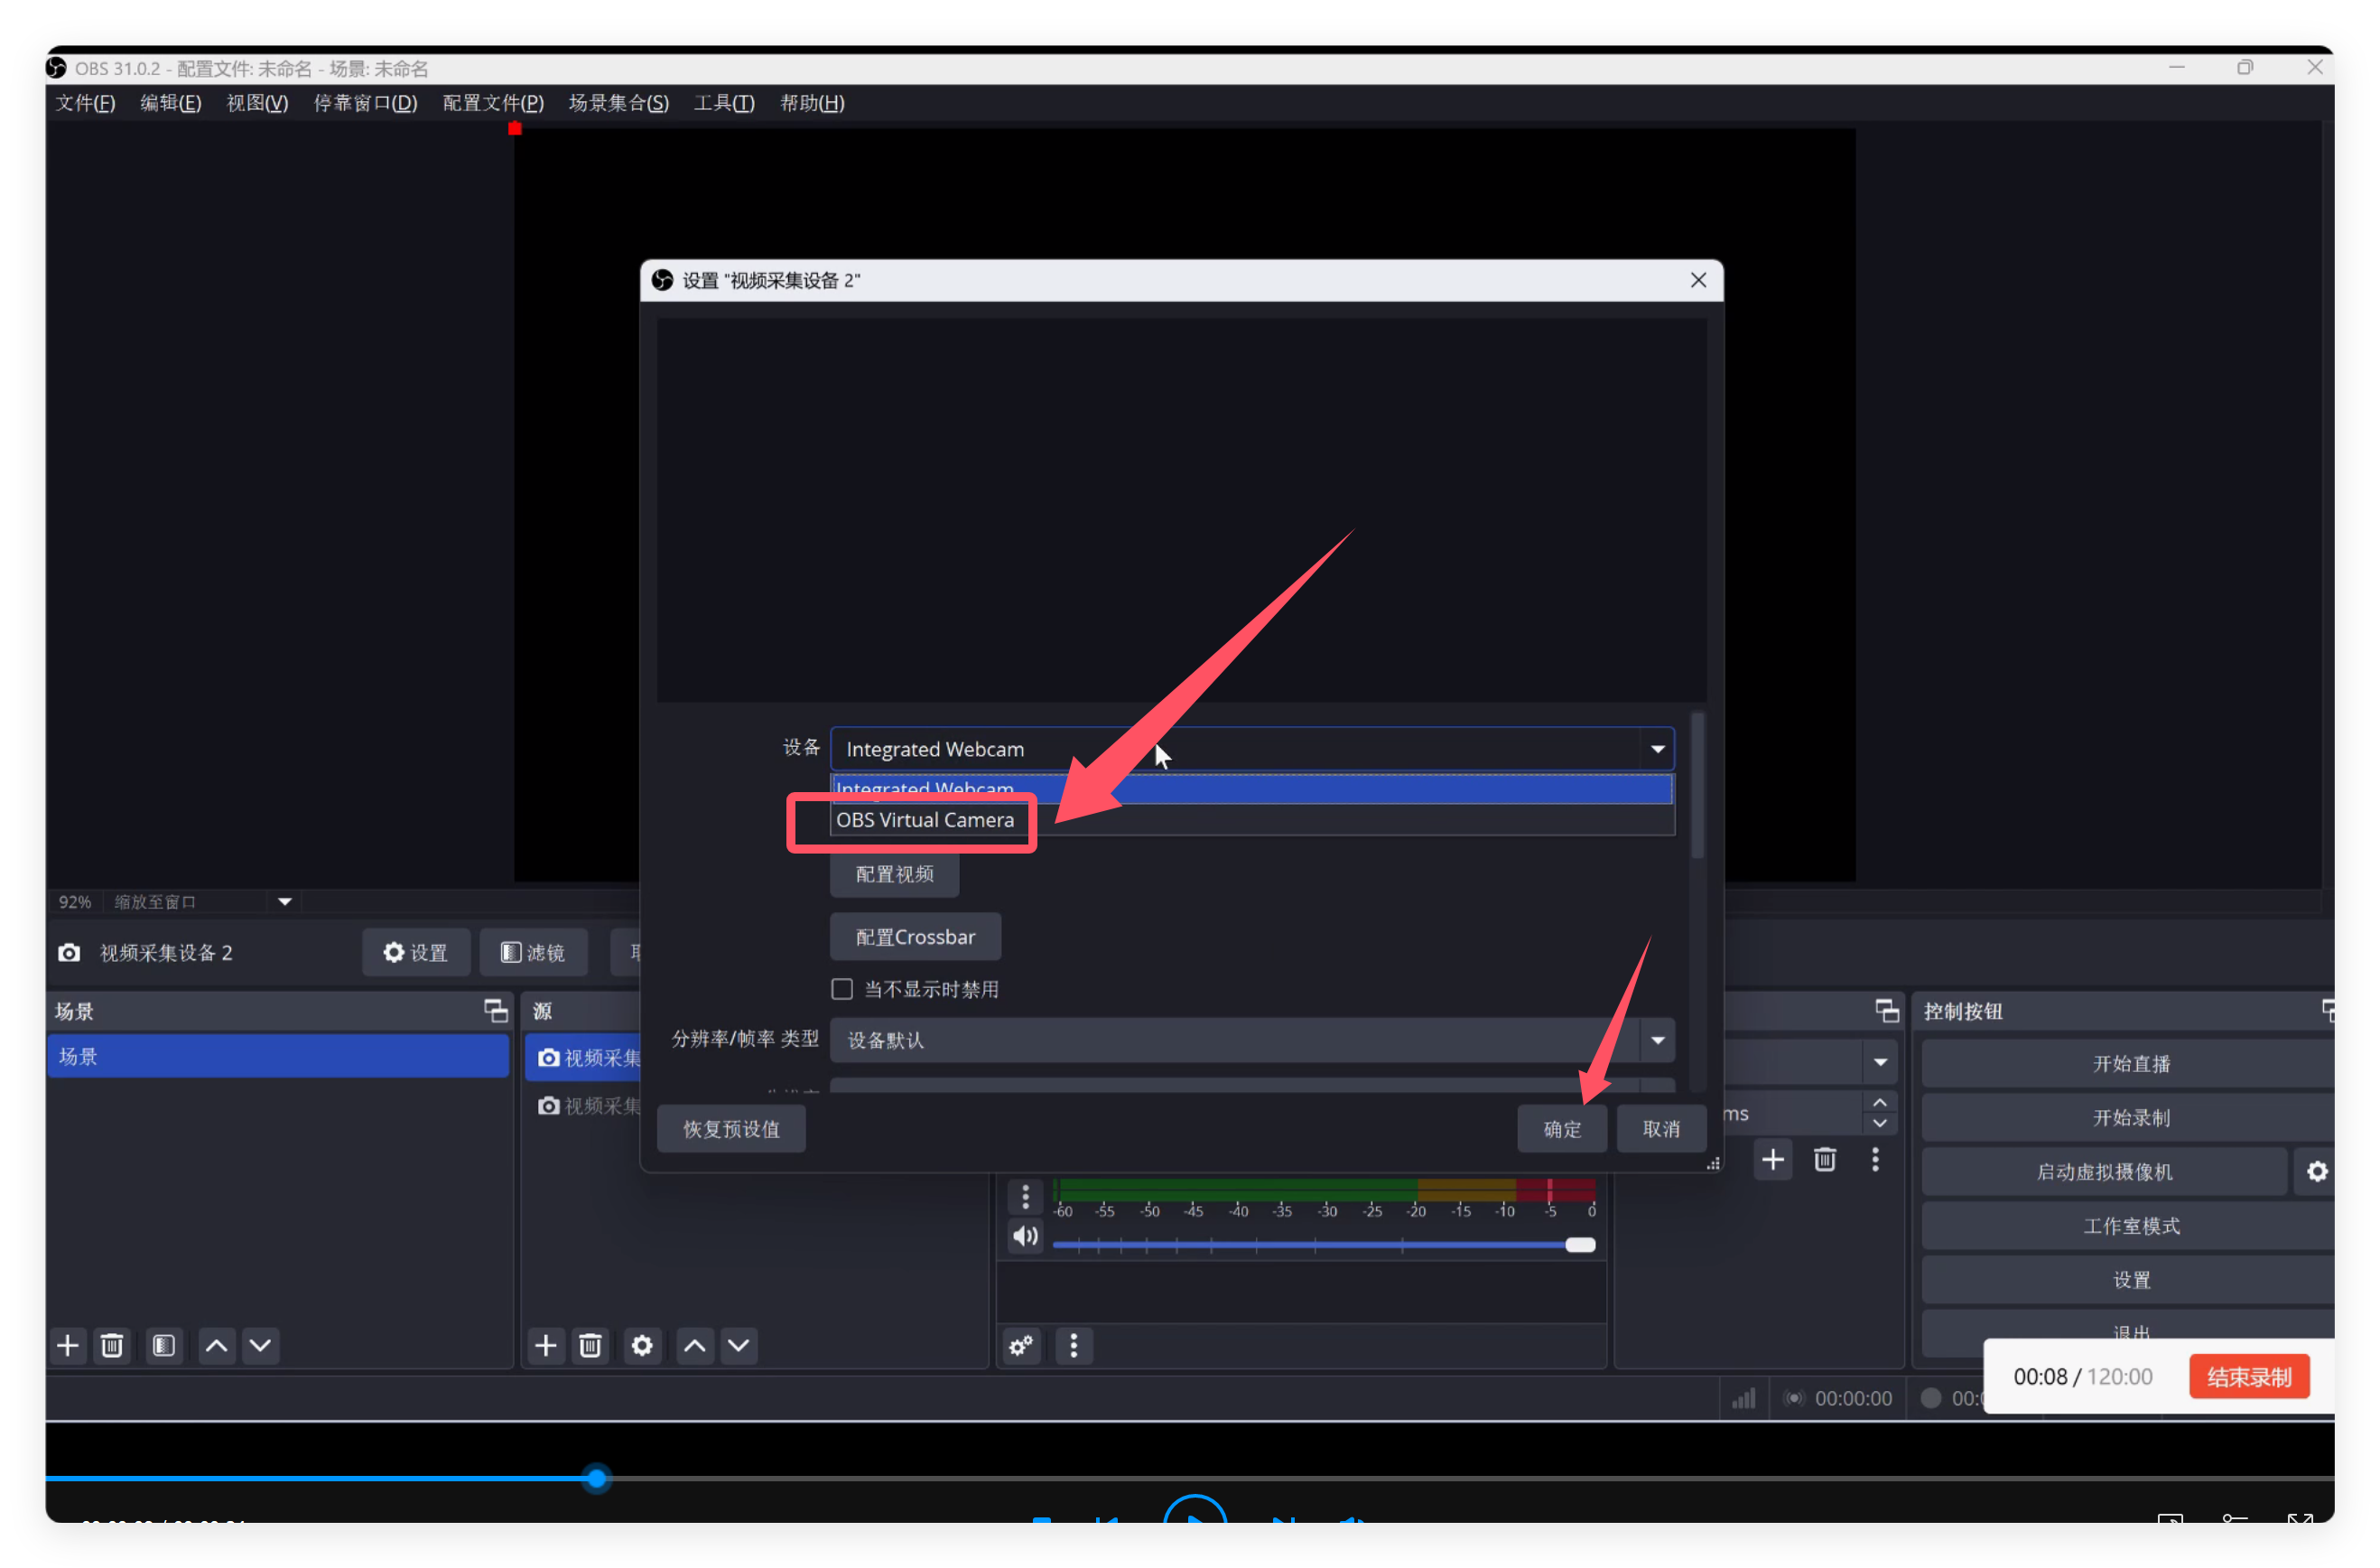Open audio mixer menu three dots at bottom
The width and height of the screenshot is (2380, 1568).
(1074, 1345)
